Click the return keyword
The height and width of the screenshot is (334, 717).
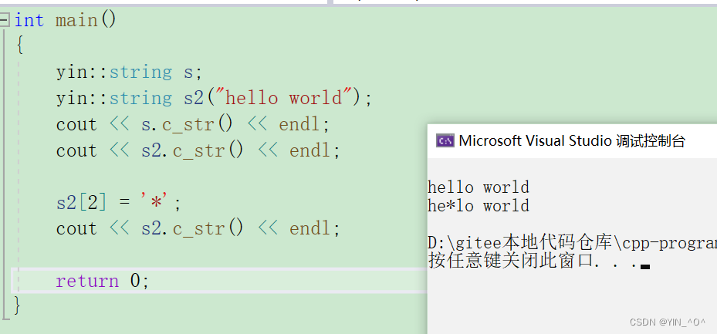tap(87, 281)
